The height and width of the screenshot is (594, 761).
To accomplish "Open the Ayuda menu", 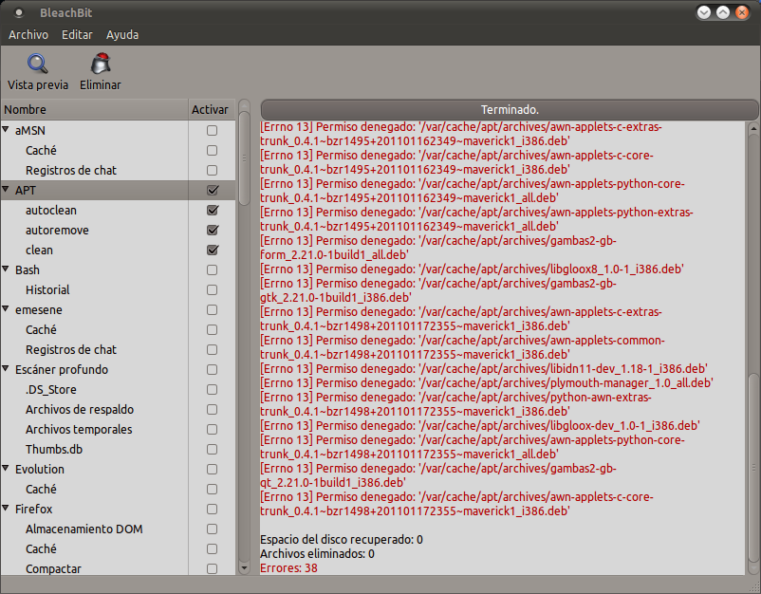I will coord(122,35).
